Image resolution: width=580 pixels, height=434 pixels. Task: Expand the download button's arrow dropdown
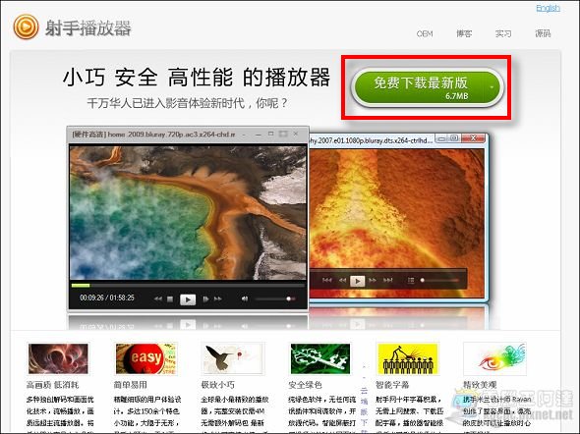tap(492, 87)
